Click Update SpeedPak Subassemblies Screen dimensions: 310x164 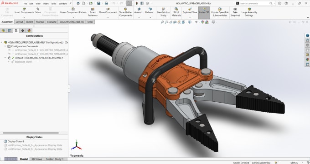tap(220, 12)
